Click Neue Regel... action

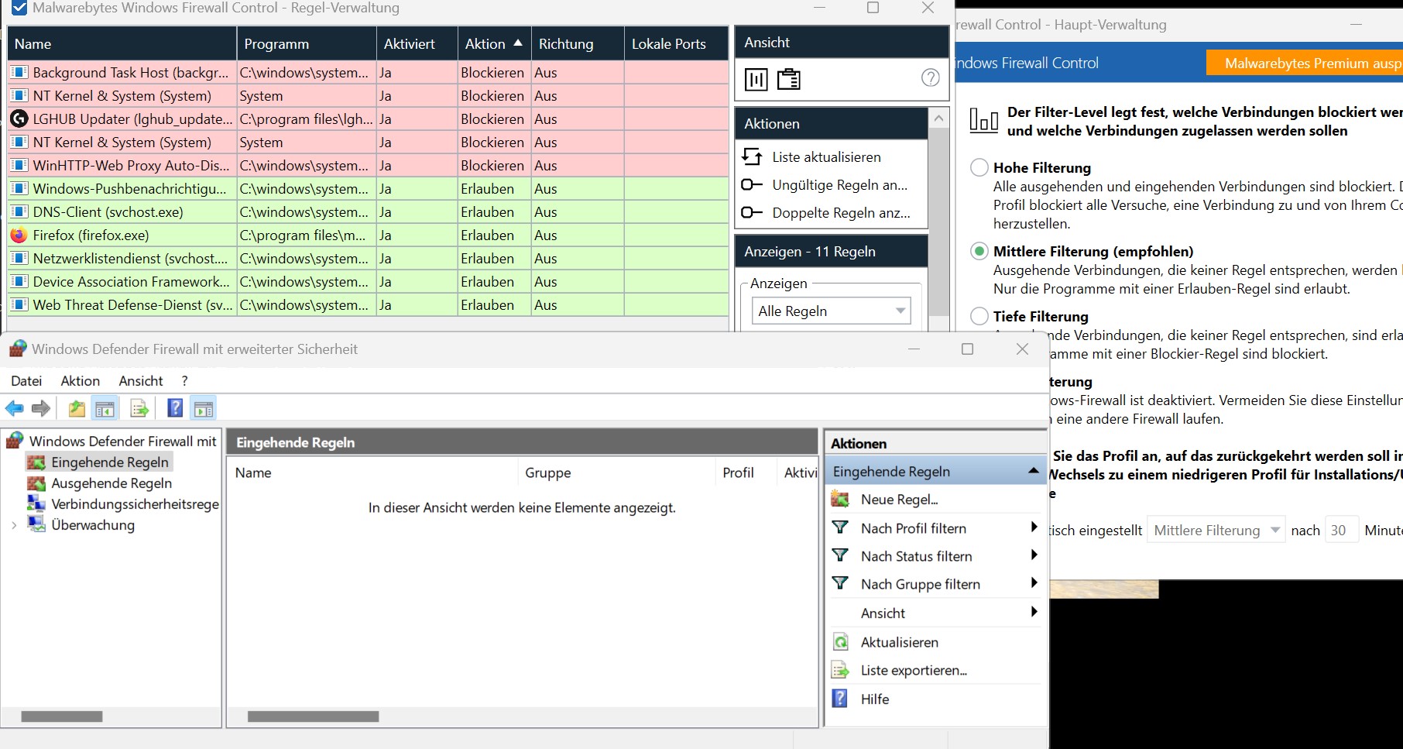click(899, 499)
